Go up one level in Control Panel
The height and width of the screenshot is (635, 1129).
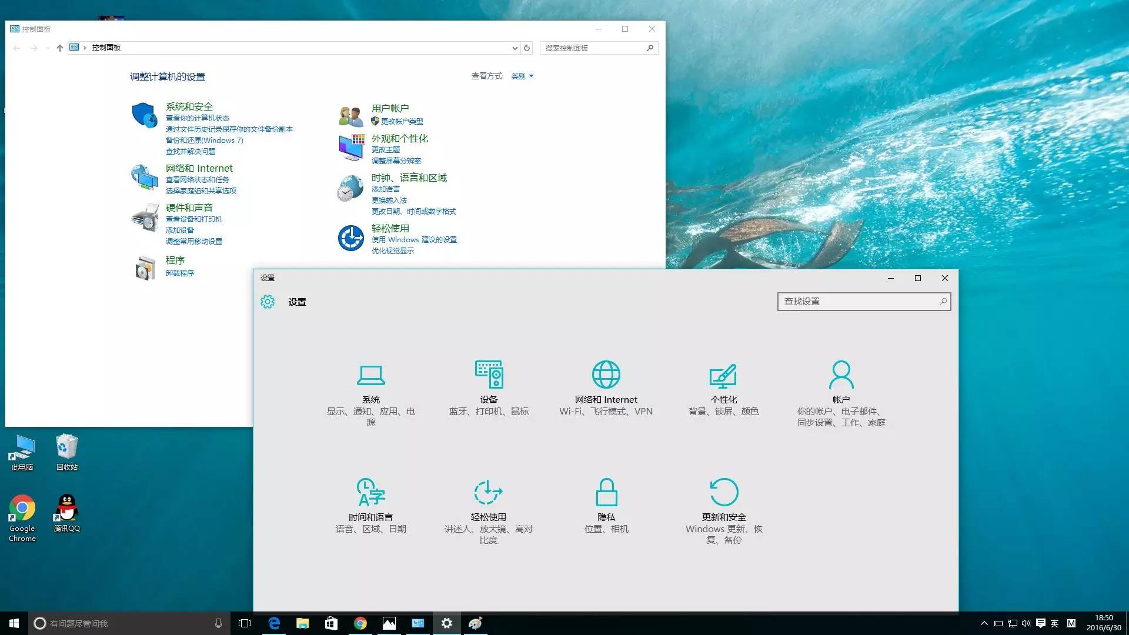[x=59, y=48]
